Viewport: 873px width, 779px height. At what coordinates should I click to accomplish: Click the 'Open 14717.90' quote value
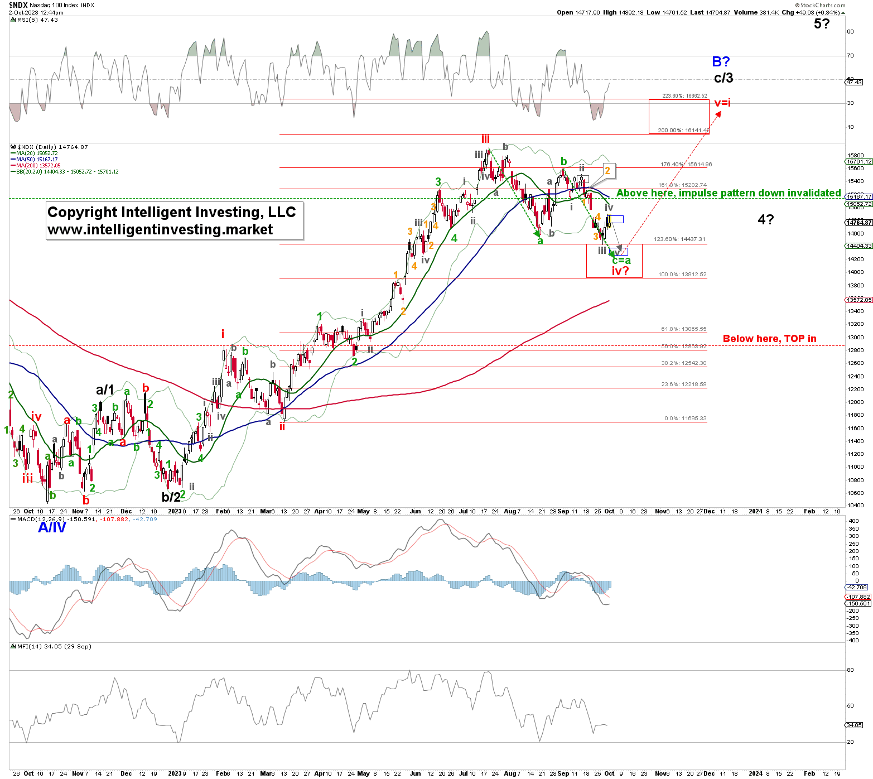tap(578, 12)
